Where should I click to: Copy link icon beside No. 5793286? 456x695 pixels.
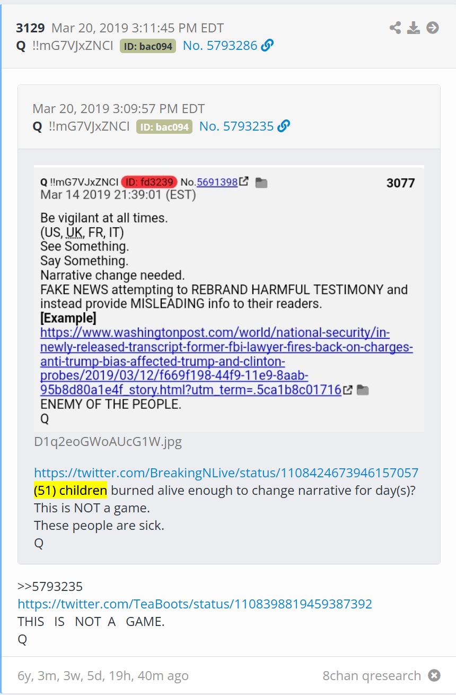(268, 46)
